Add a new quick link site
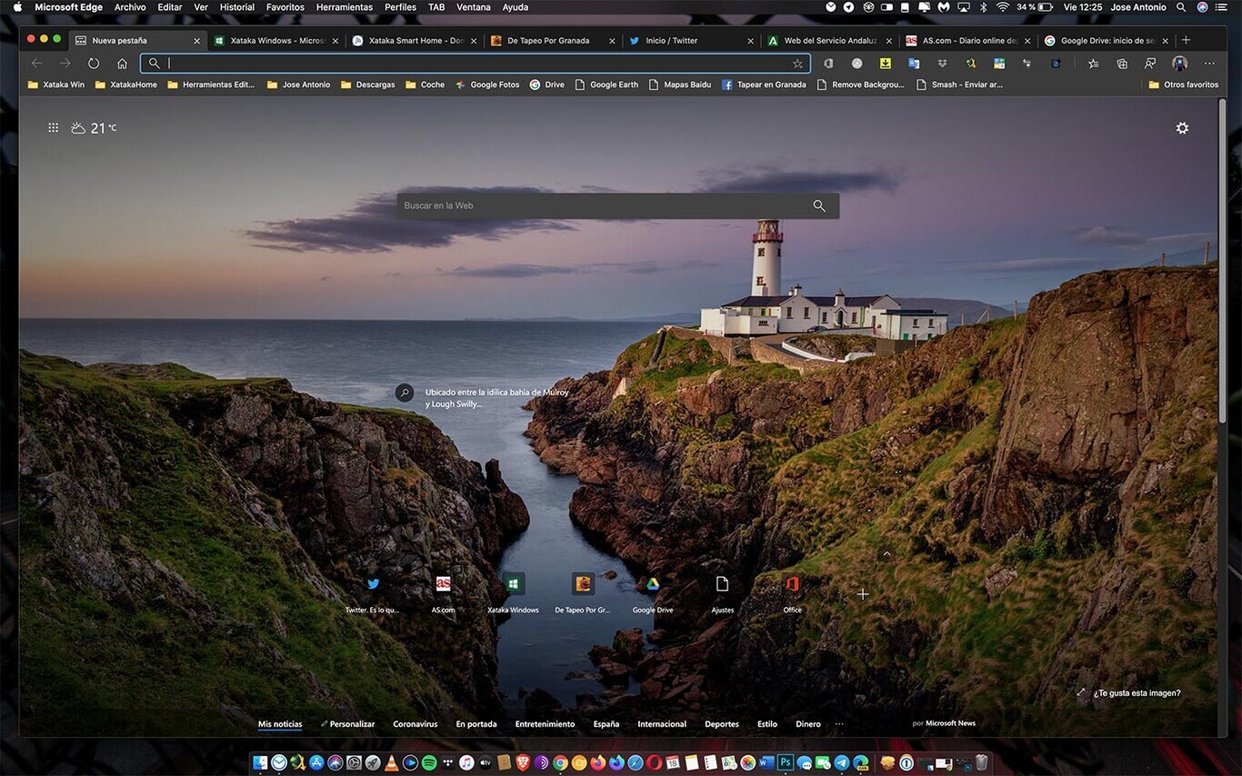The width and height of the screenshot is (1242, 776). tap(863, 594)
